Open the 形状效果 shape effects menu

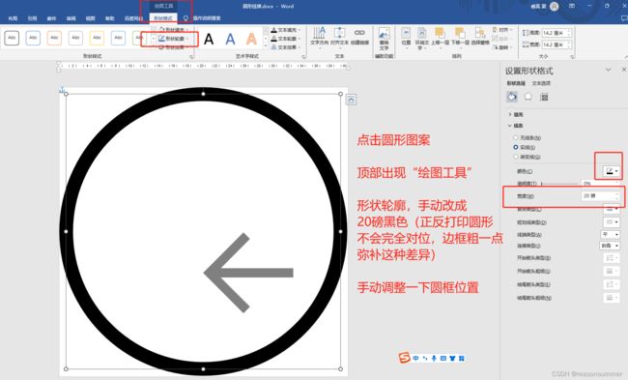pyautogui.click(x=173, y=47)
